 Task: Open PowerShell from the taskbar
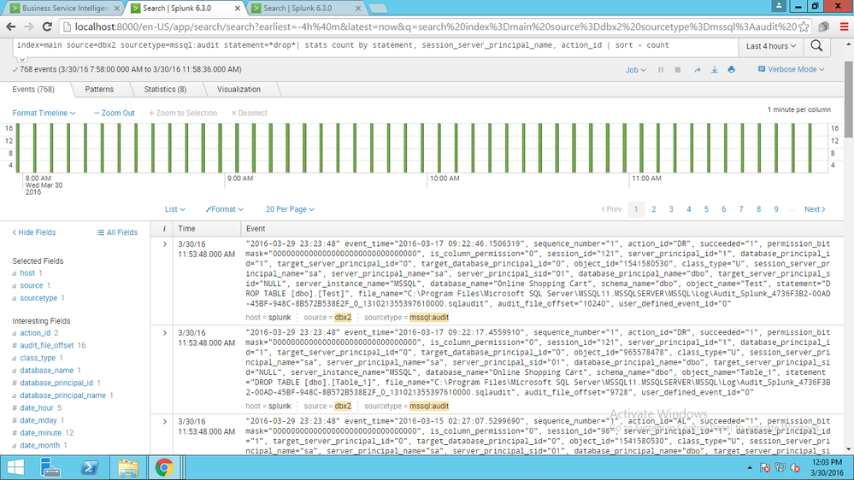coord(89,467)
